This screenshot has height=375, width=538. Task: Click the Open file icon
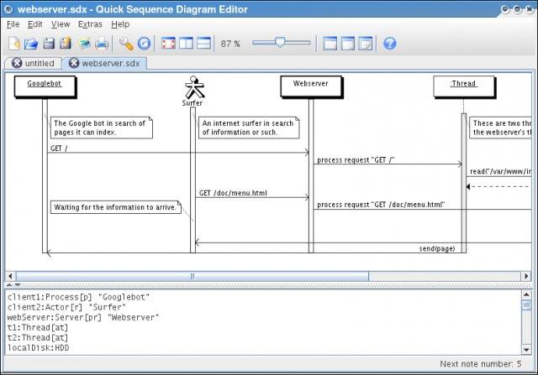[31, 44]
